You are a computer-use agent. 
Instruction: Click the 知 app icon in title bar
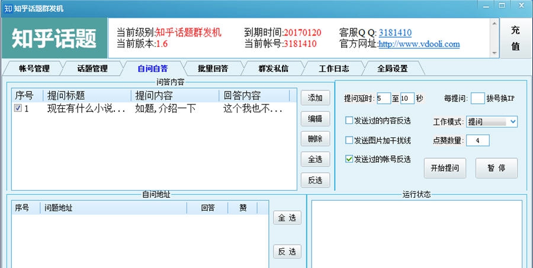click(x=8, y=8)
